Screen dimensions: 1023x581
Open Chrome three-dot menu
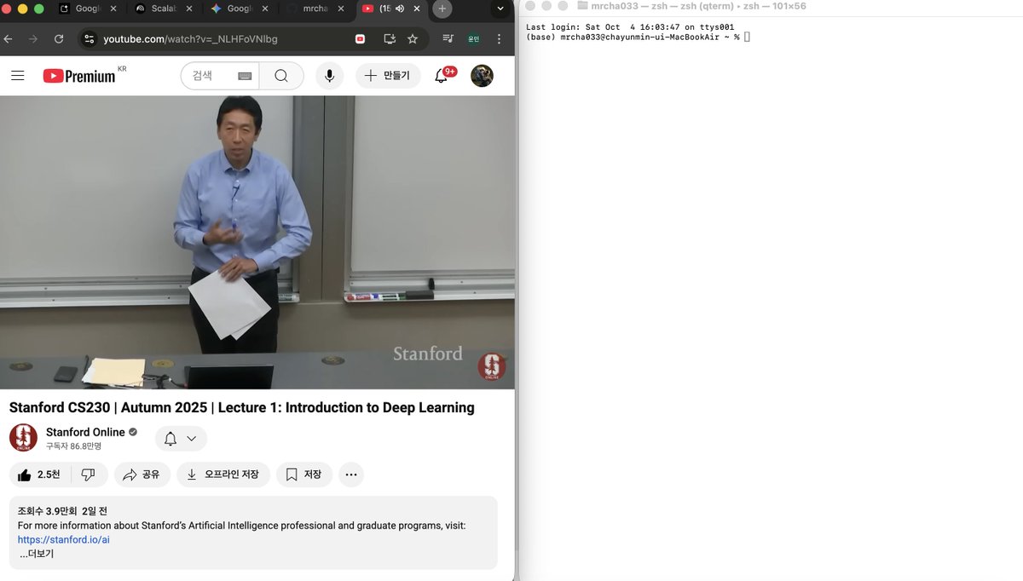tap(500, 39)
